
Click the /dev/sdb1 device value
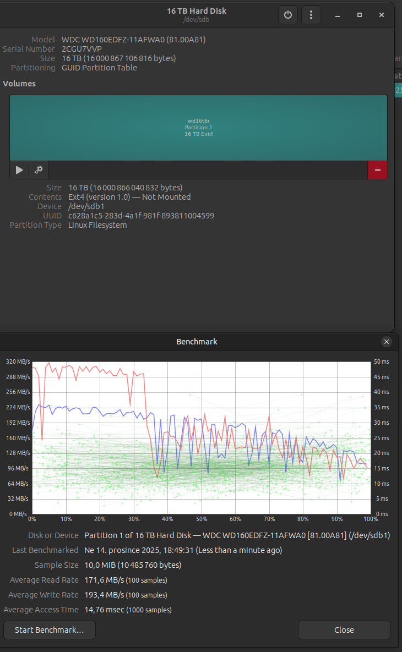pyautogui.click(x=86, y=206)
